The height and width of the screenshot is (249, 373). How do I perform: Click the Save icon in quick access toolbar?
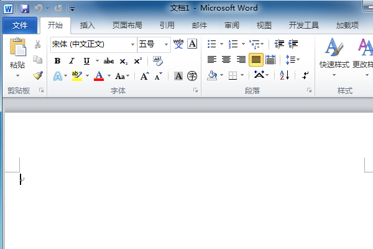click(x=25, y=9)
